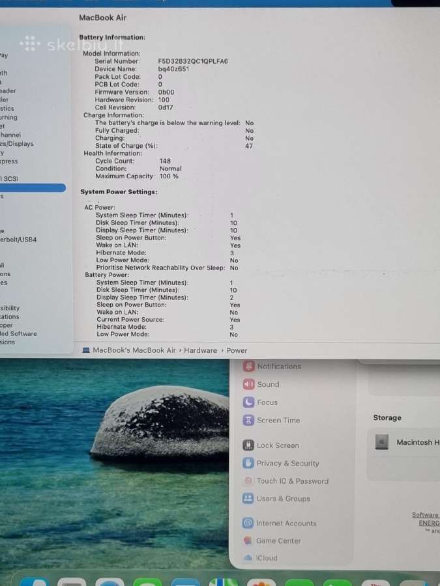Open the Software licence link
The height and width of the screenshot is (586, 440).
(x=426, y=514)
